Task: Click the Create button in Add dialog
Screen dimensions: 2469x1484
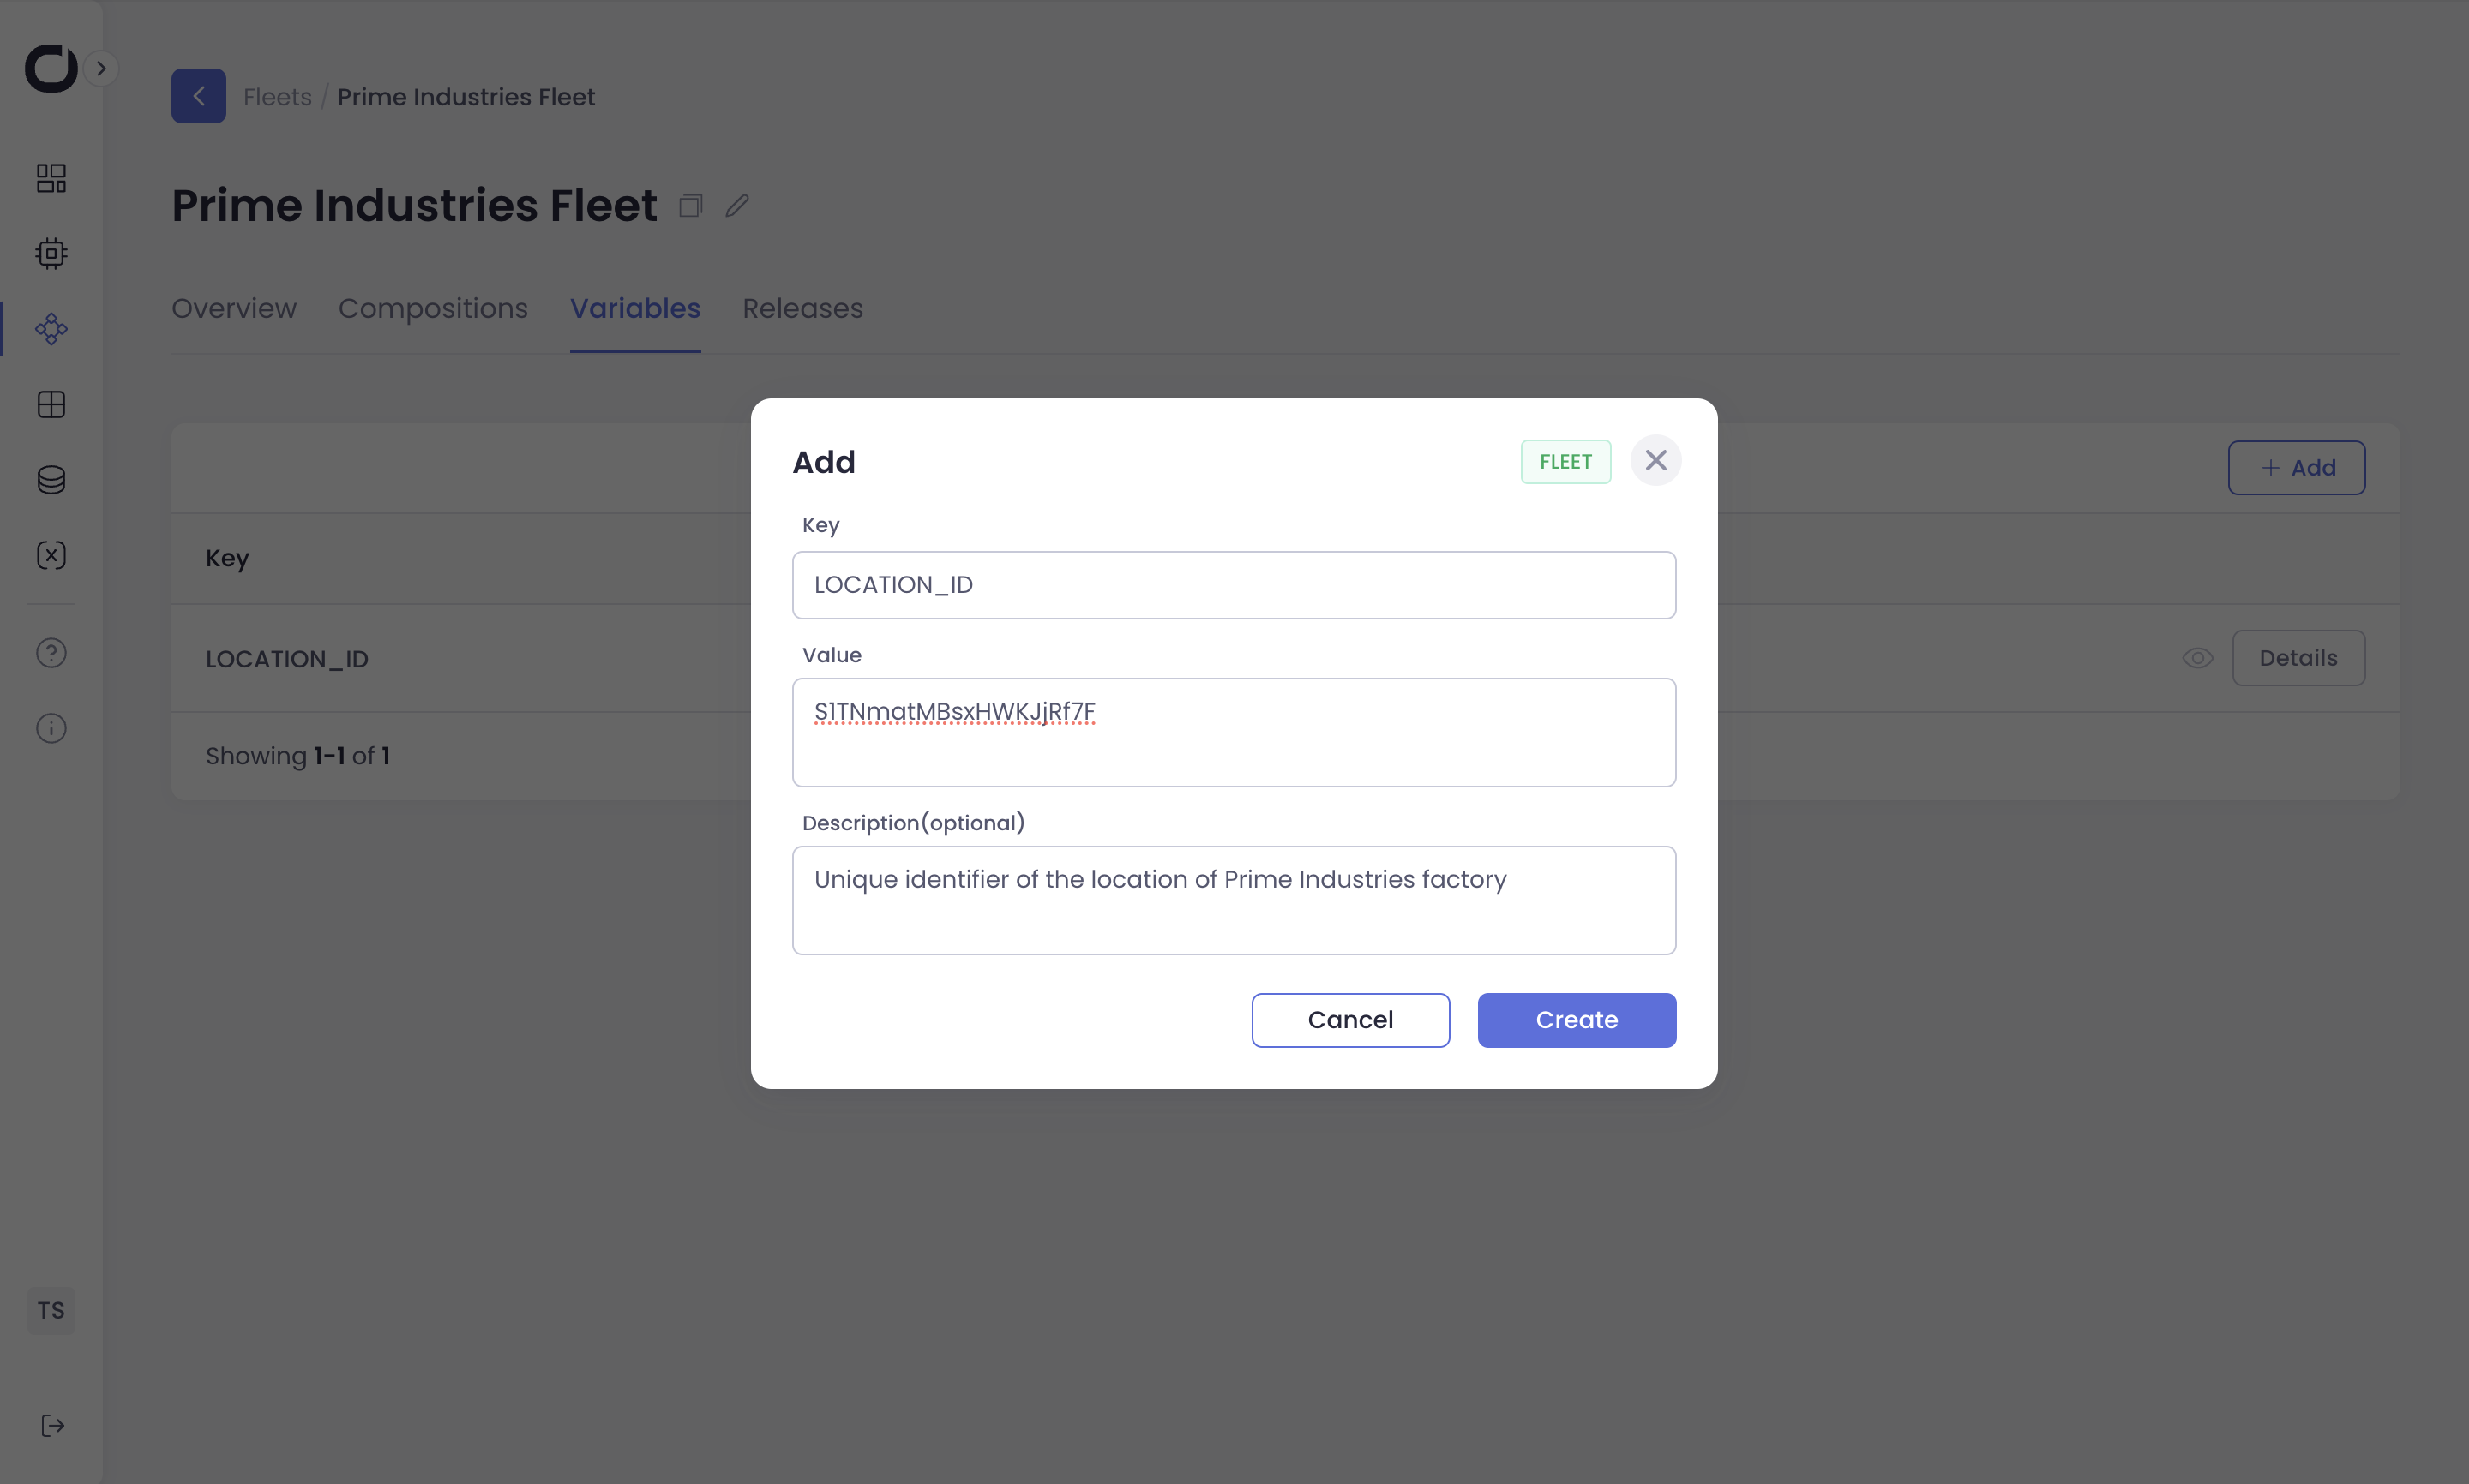Action: tap(1576, 1020)
